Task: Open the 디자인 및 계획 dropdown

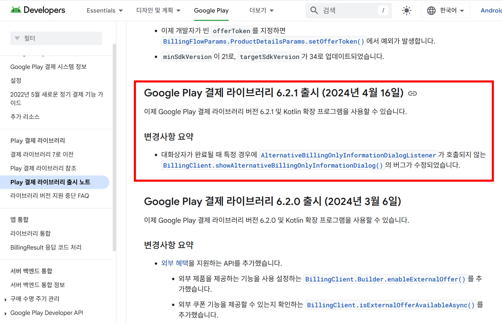Action: click(x=158, y=10)
